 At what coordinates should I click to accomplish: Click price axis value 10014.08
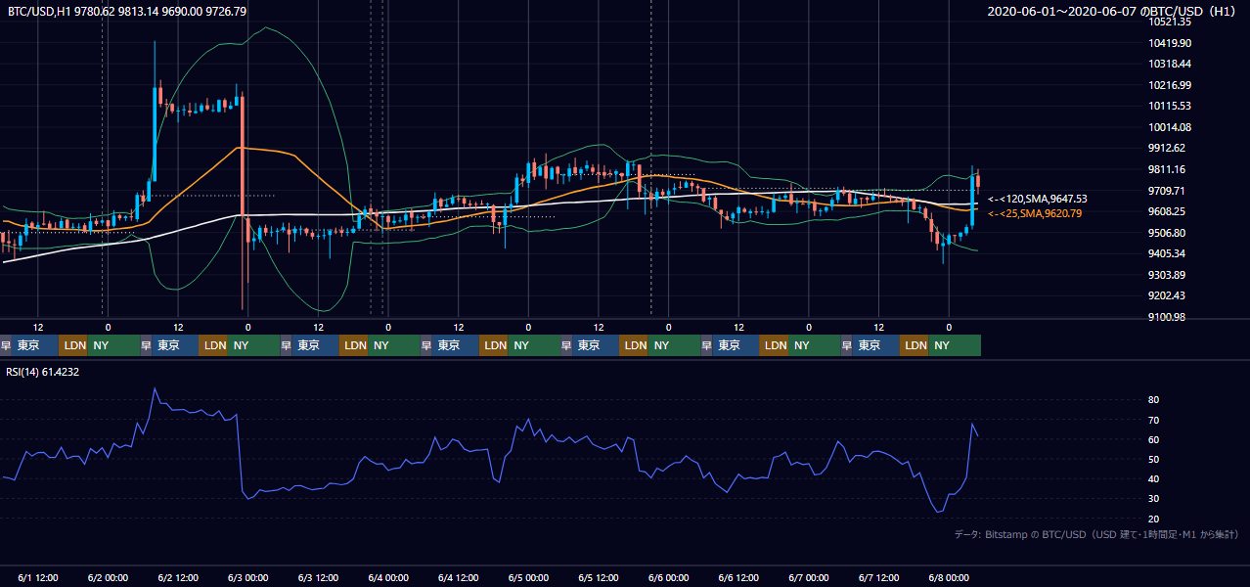[1171, 127]
